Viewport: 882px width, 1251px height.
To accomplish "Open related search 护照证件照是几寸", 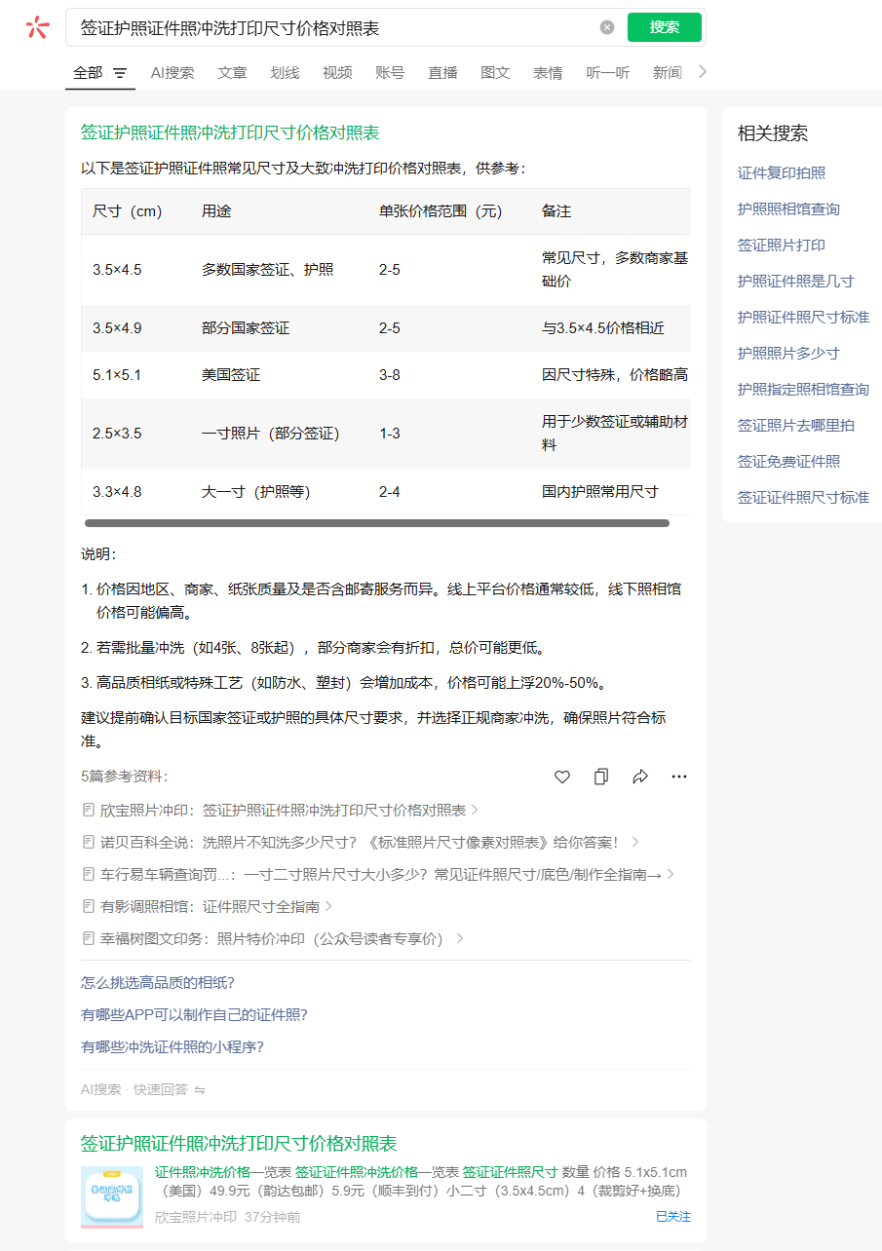I will tap(796, 281).
